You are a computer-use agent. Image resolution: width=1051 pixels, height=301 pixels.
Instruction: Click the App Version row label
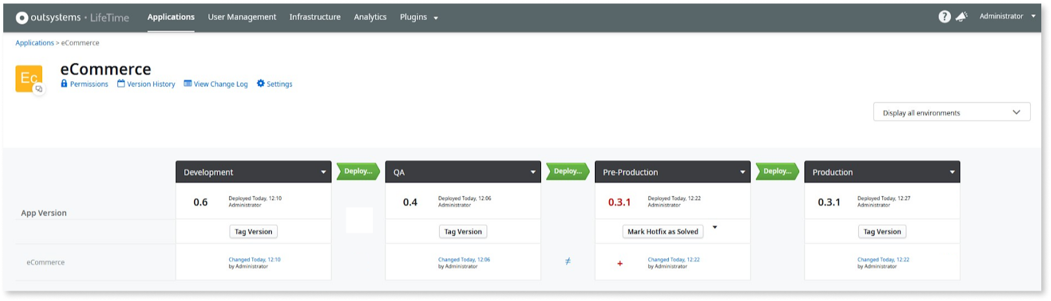click(x=43, y=213)
